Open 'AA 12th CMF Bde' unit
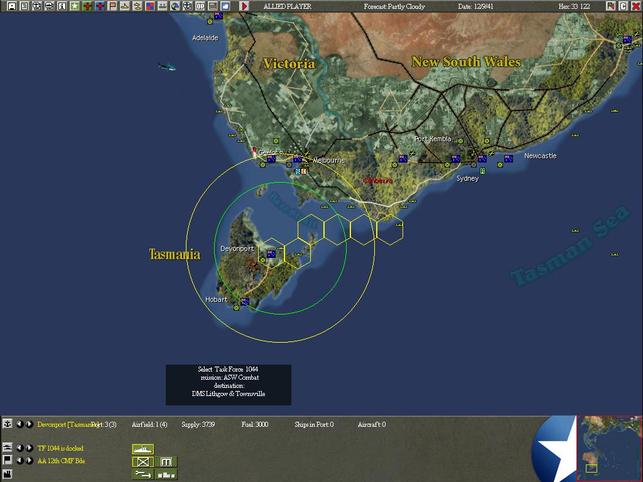This screenshot has height=482, width=643. click(61, 461)
